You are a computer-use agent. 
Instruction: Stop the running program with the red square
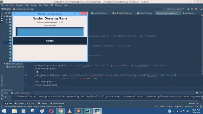(x=196, y=9)
